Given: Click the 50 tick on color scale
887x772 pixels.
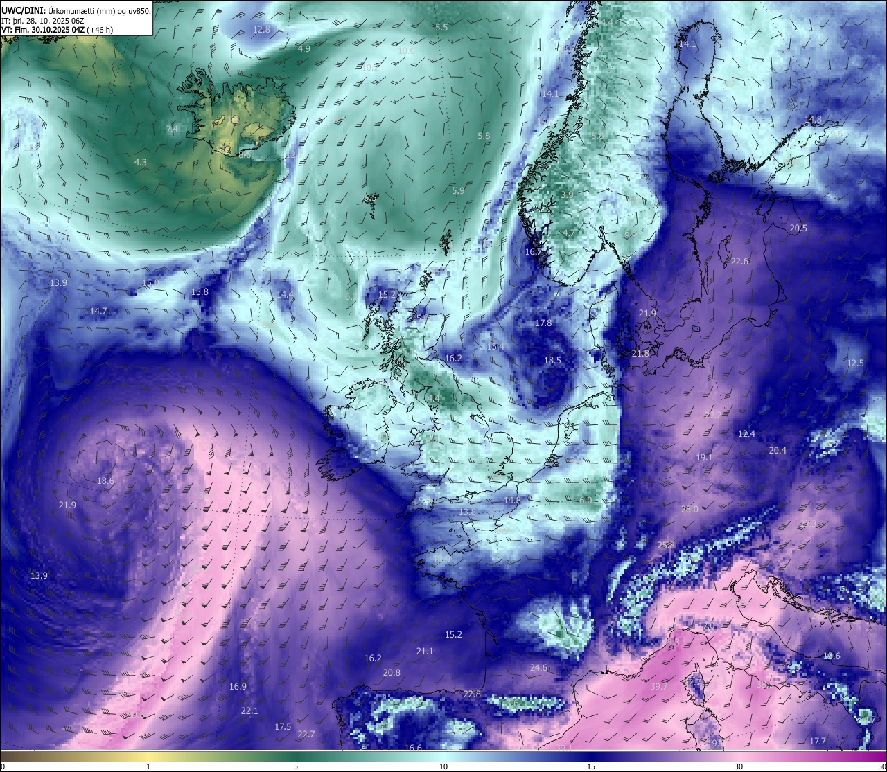Looking at the screenshot, I should (881, 766).
